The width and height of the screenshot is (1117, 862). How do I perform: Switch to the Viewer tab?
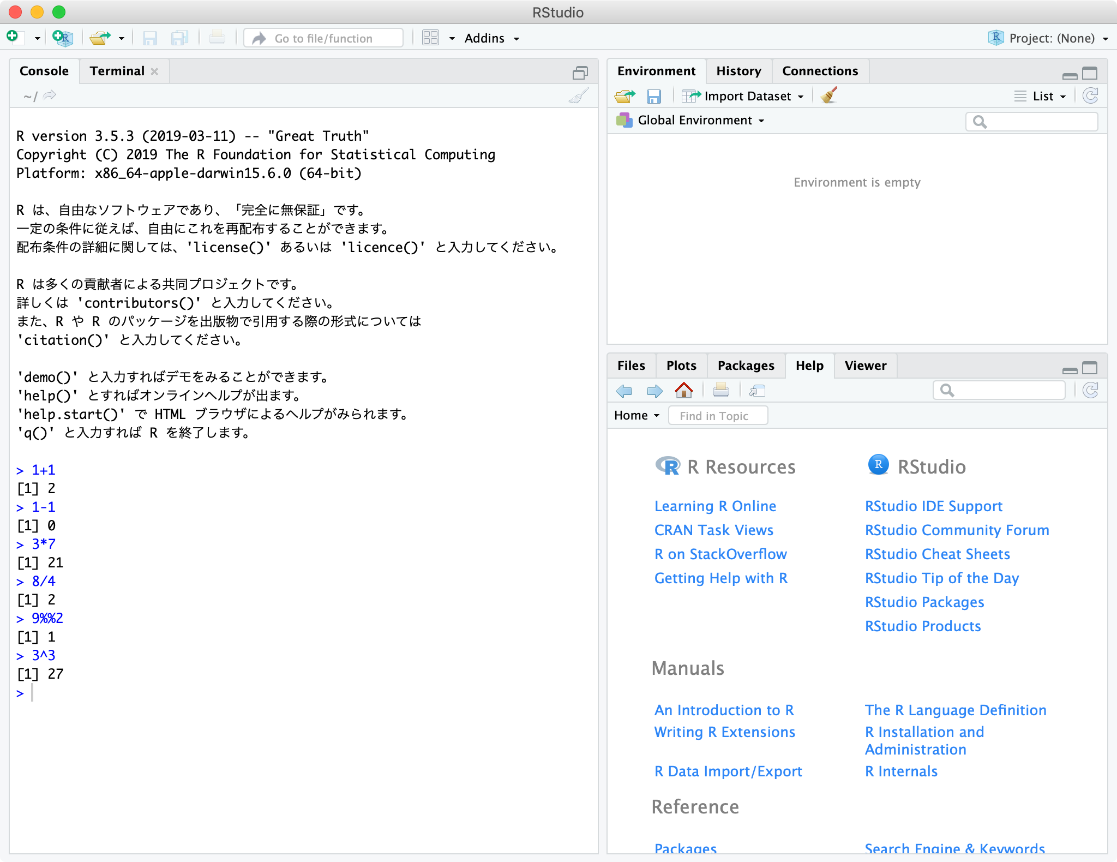[x=866, y=366]
